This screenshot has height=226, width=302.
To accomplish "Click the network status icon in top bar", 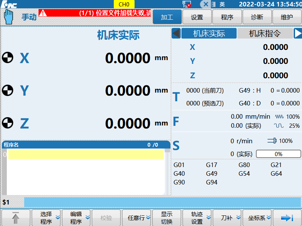I will [x=186, y=4].
